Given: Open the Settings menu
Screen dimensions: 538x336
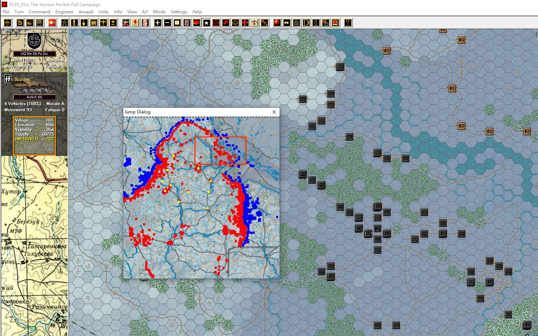Looking at the screenshot, I should tap(179, 11).
